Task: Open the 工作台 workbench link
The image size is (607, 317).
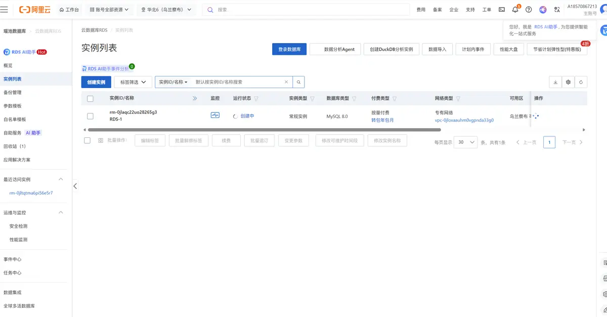Action: pyautogui.click(x=69, y=10)
